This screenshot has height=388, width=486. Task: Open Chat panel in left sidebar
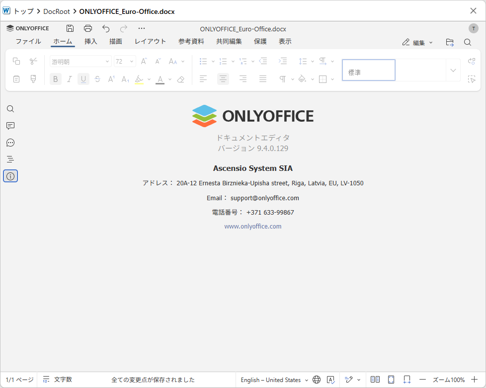tap(10, 143)
